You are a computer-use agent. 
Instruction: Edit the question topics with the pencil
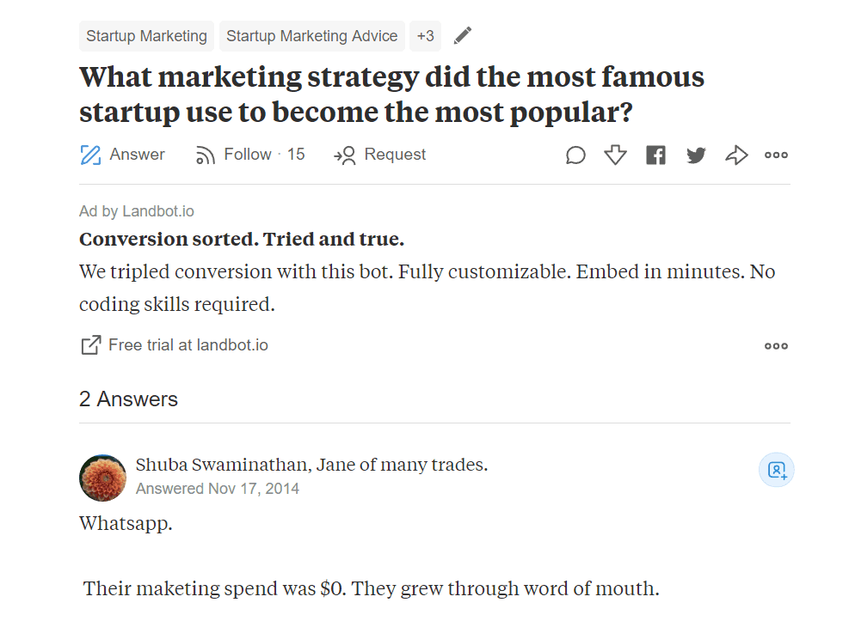click(462, 35)
